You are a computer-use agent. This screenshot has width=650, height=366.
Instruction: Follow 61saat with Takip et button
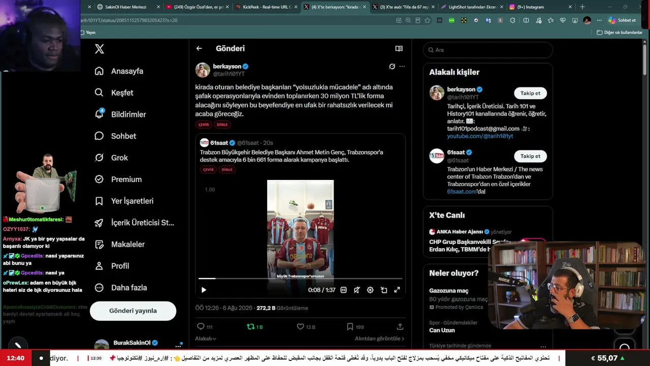pos(530,156)
